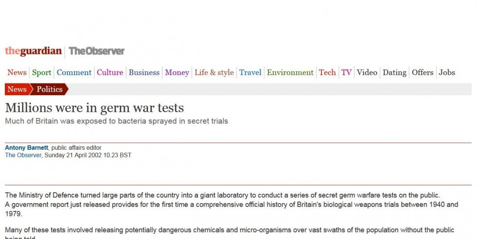Open the Dating link
The height and width of the screenshot is (239, 478).
point(394,73)
